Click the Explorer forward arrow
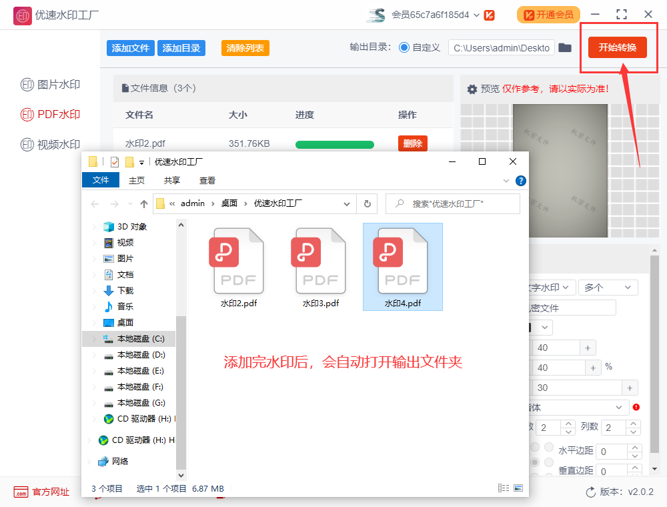The width and height of the screenshot is (667, 507). tap(115, 204)
